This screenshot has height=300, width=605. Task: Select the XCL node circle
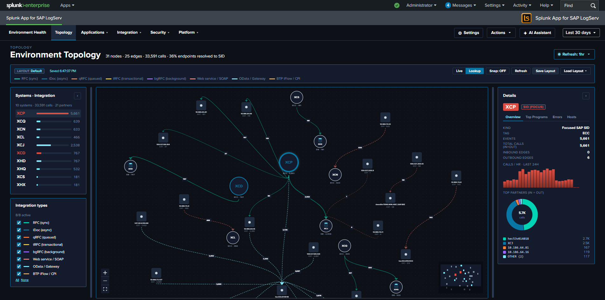click(x=233, y=237)
